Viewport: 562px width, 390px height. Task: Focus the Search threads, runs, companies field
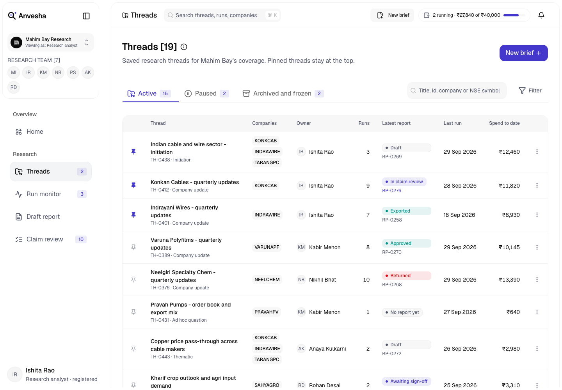coord(222,15)
